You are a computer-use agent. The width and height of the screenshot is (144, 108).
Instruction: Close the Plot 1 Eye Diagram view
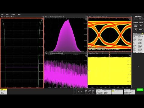coord(130,17)
